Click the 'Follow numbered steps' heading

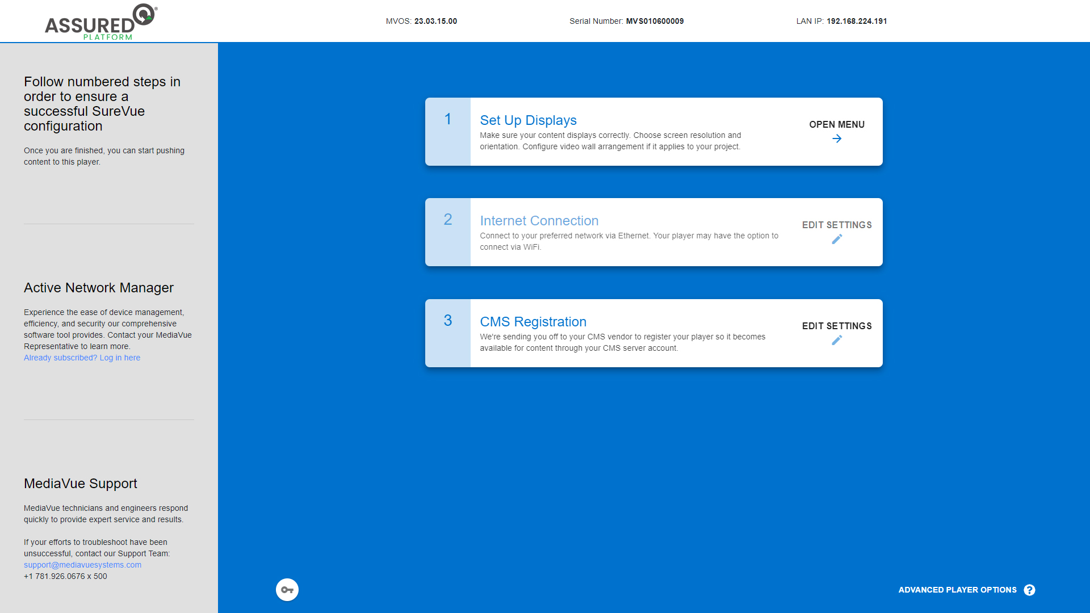pos(102,104)
